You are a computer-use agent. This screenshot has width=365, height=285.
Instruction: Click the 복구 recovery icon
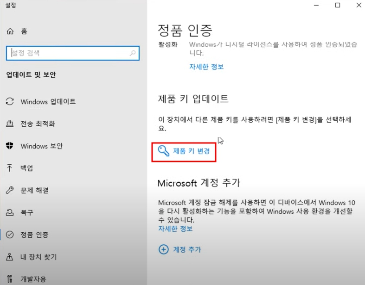pos(10,212)
